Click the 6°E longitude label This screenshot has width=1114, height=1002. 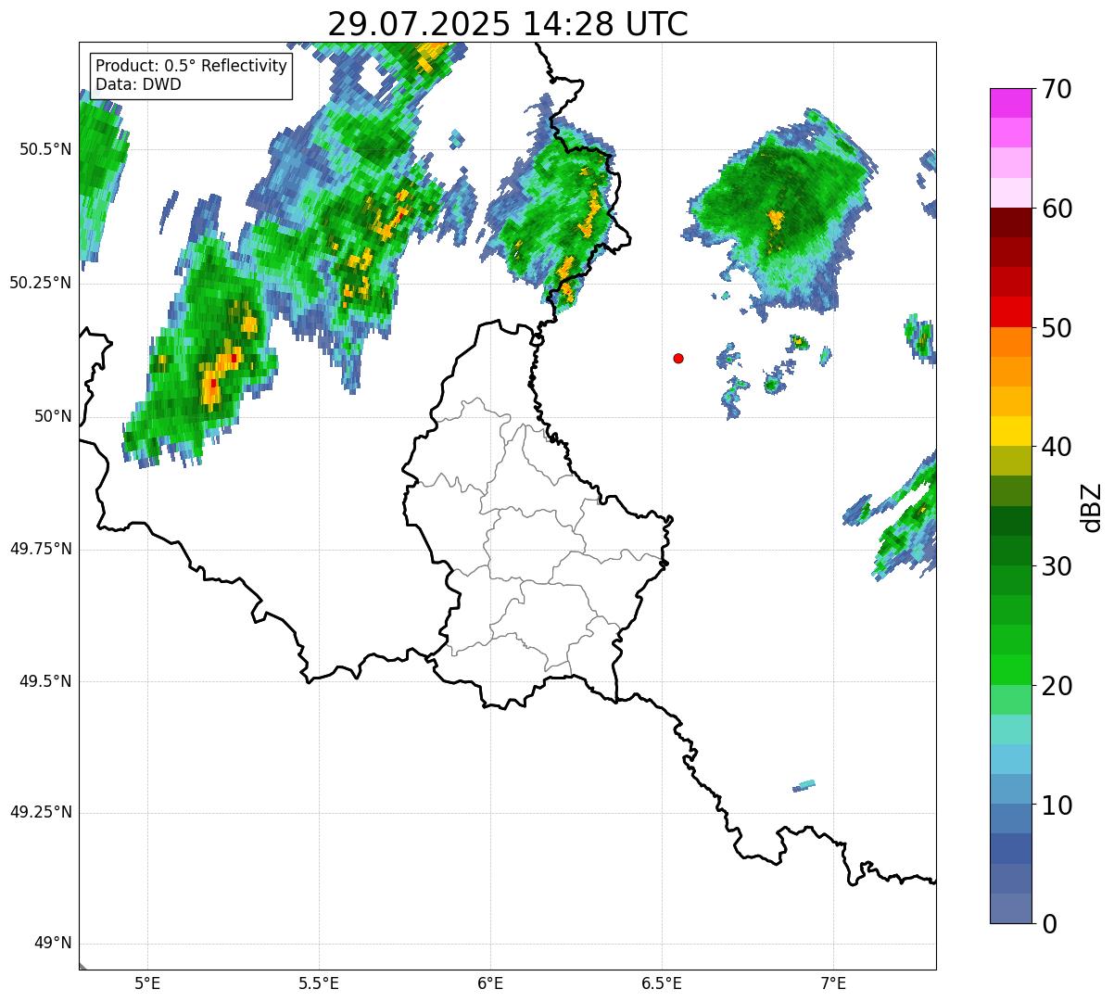click(x=490, y=983)
